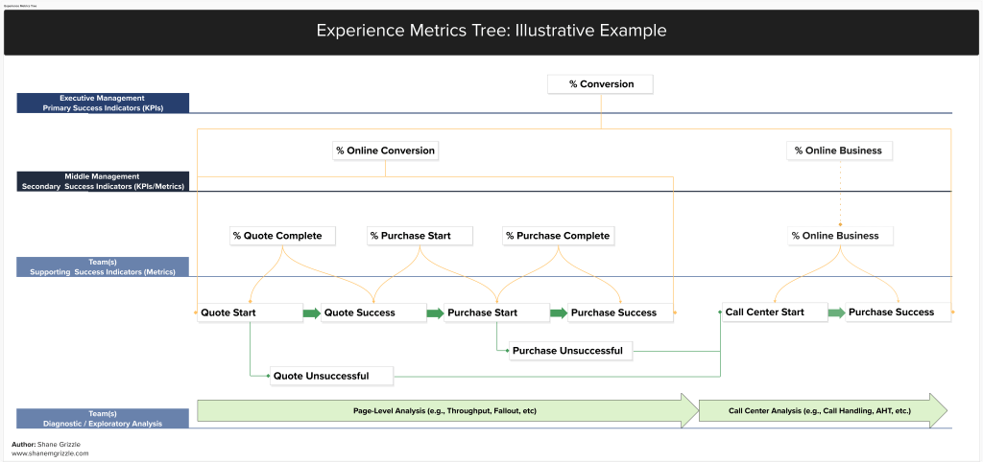The width and height of the screenshot is (983, 462).
Task: Select the Executive Management row label
Action: (x=103, y=104)
